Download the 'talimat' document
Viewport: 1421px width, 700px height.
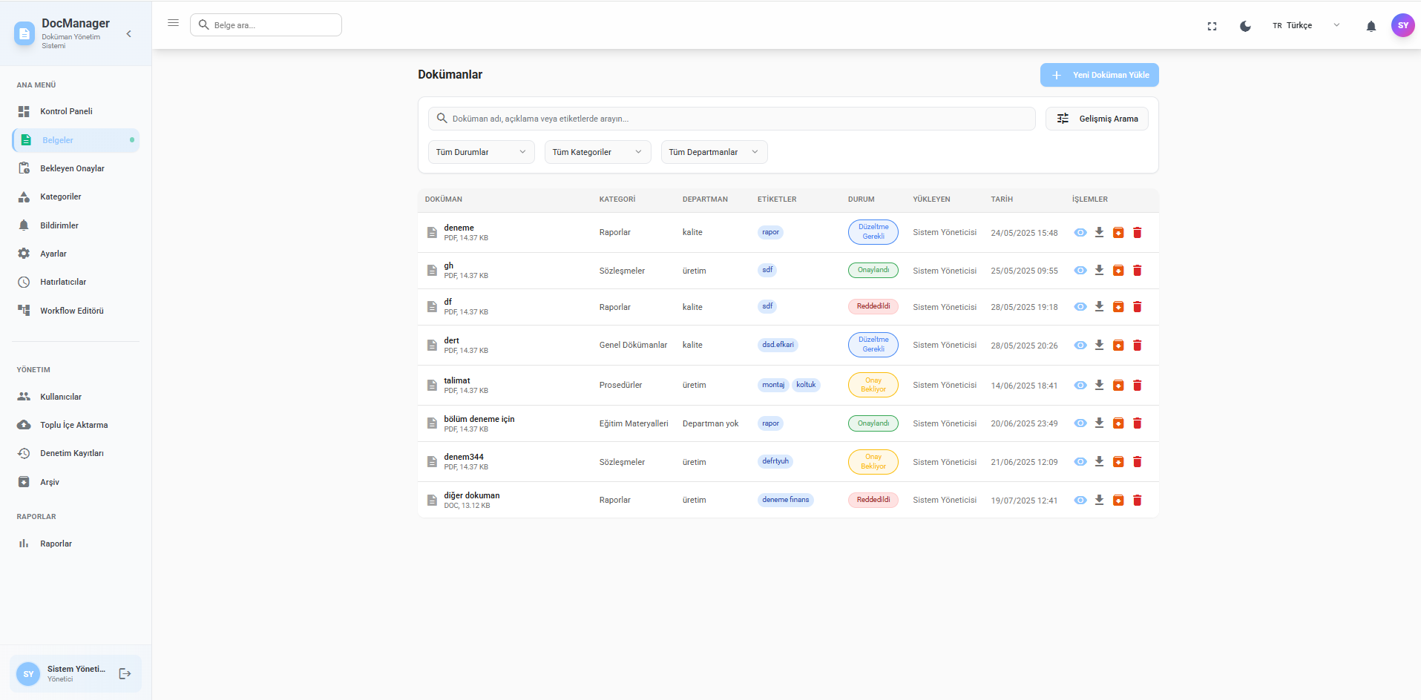(x=1099, y=385)
